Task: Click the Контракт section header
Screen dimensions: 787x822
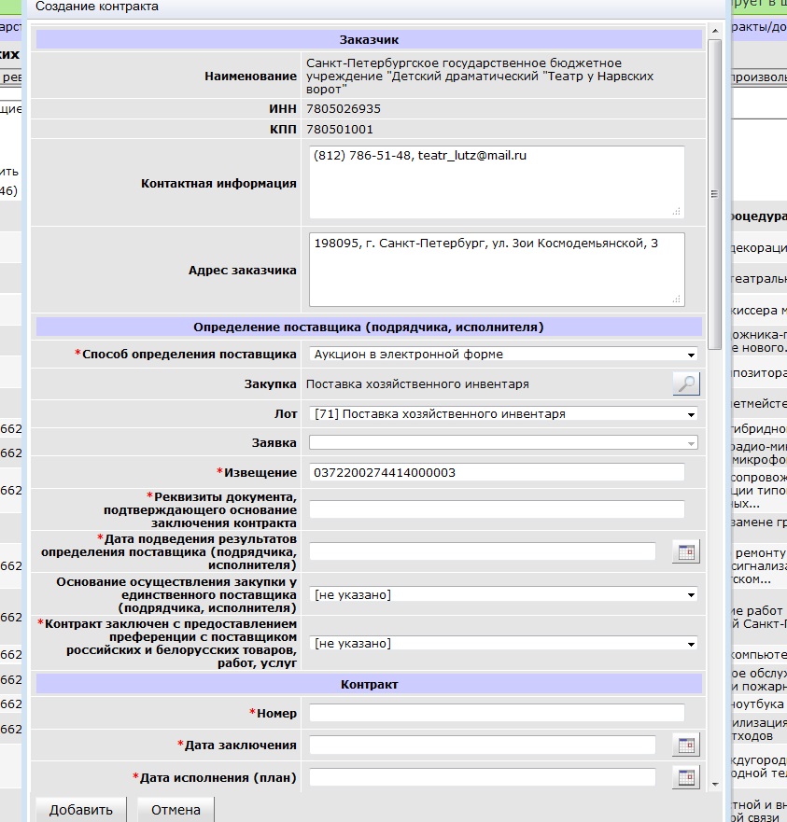Action: point(369,685)
